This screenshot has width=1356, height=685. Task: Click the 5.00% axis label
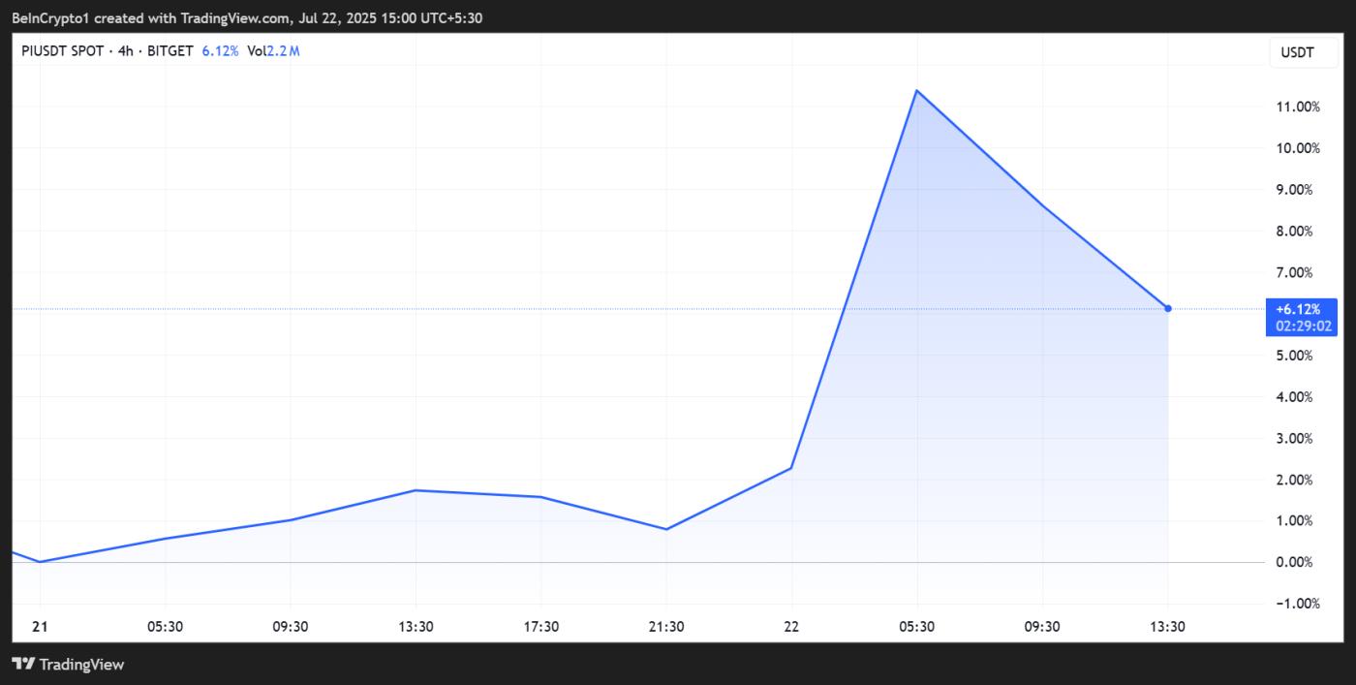coord(1296,356)
